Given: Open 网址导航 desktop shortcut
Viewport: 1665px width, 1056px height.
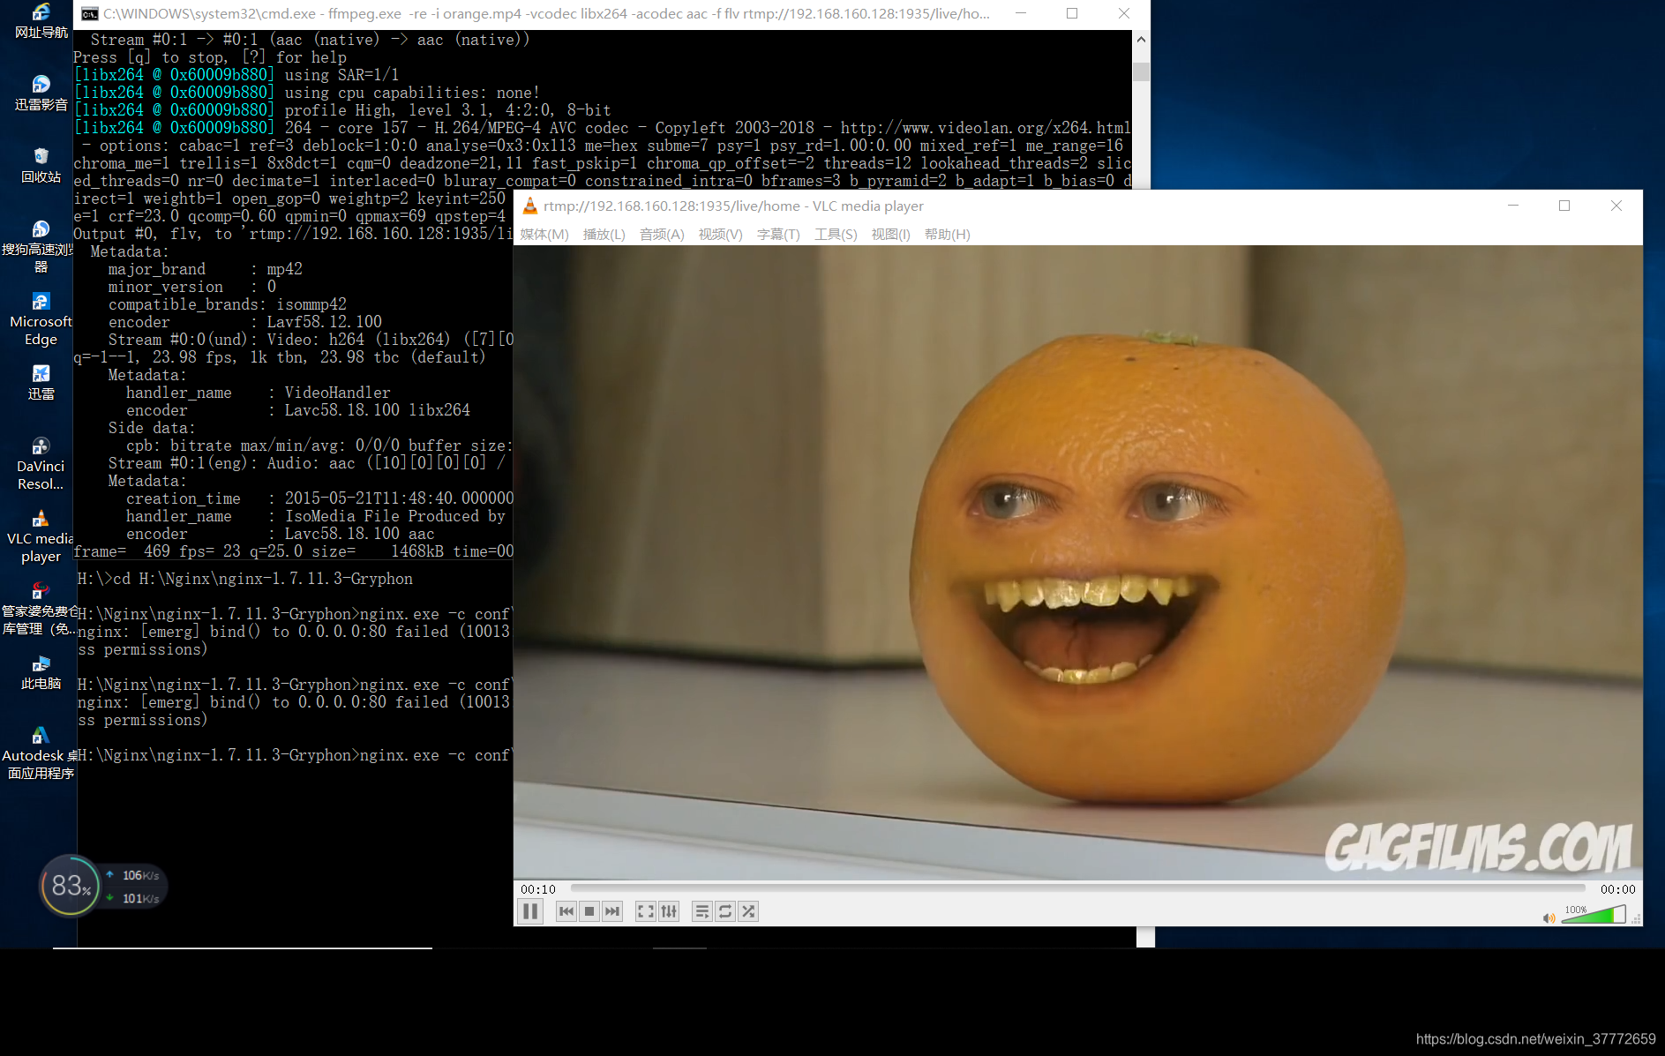Looking at the screenshot, I should 41,21.
